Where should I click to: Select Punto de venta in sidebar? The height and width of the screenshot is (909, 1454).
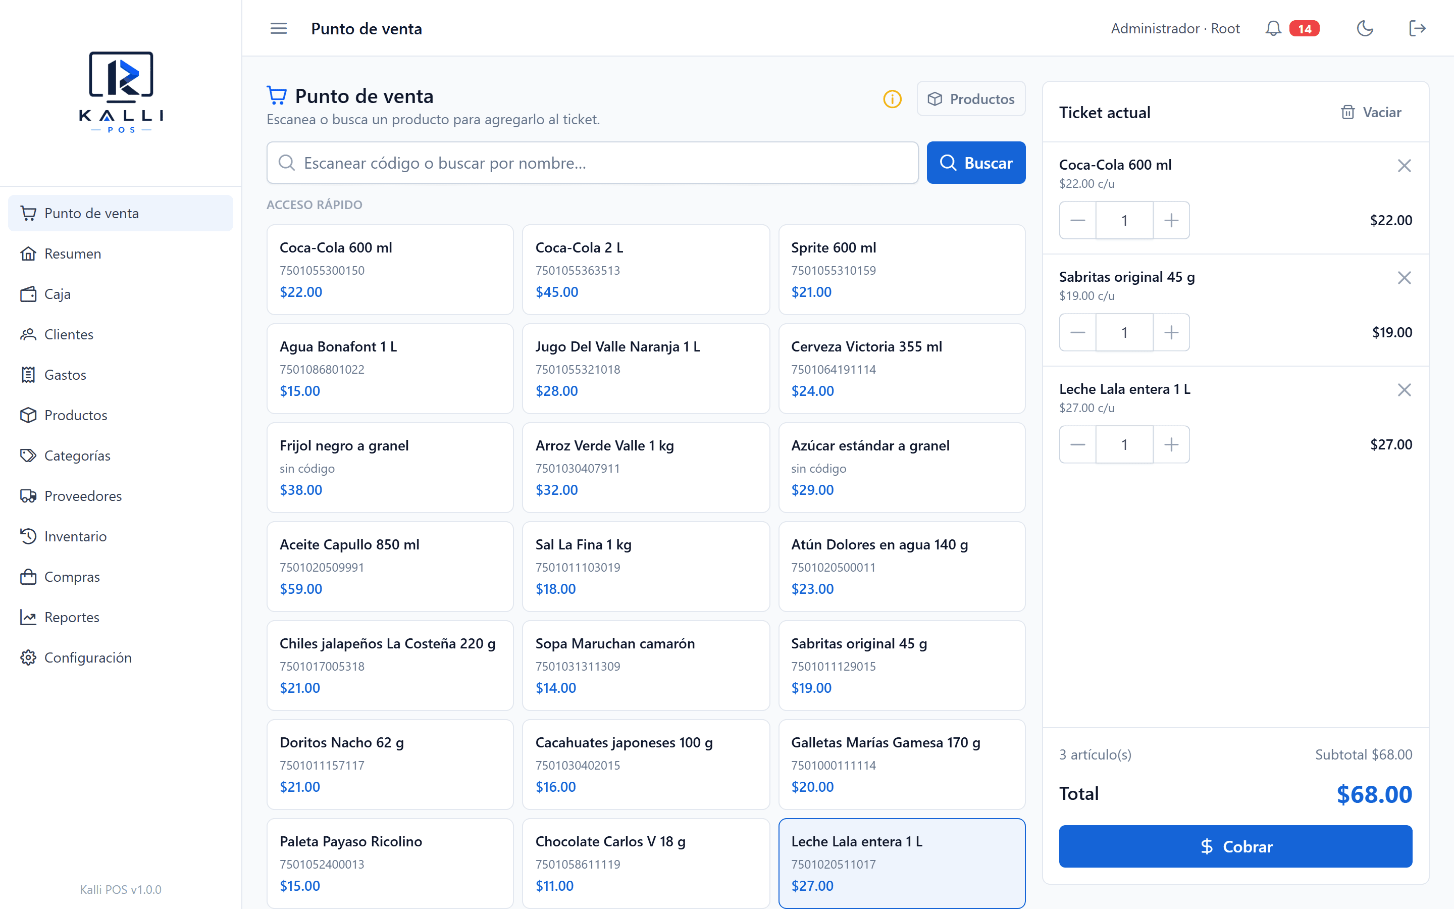(120, 213)
